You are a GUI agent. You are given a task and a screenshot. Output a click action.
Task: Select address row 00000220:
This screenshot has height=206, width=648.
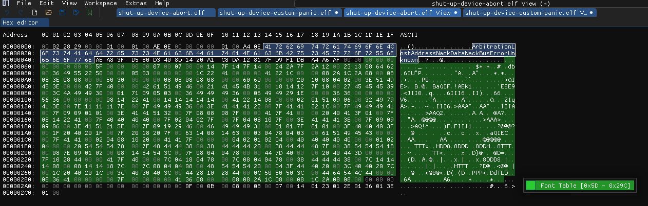(x=20, y=159)
